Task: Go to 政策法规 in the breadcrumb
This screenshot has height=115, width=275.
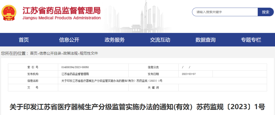Action: coord(70,53)
